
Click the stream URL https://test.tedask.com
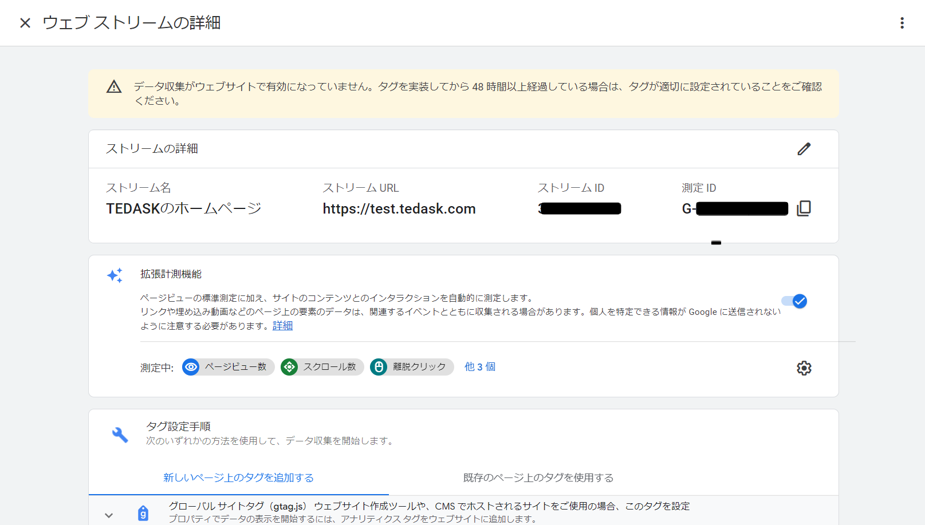click(x=399, y=209)
